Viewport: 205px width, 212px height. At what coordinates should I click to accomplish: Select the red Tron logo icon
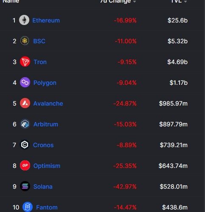pos(25,61)
